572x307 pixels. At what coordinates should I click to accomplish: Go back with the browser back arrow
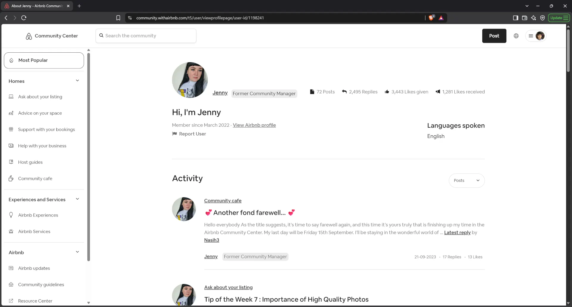pos(6,18)
